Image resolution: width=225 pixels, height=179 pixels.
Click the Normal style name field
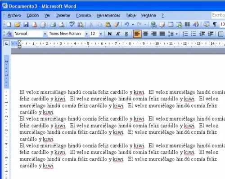point(28,34)
